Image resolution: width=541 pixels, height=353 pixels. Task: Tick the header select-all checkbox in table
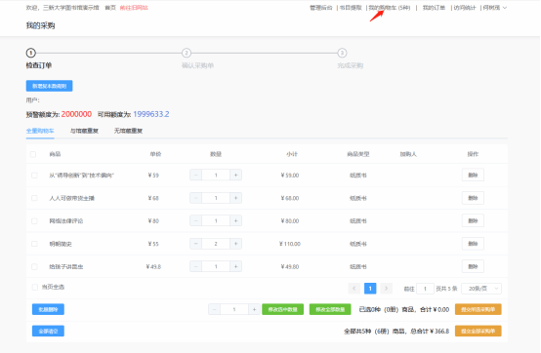33,154
